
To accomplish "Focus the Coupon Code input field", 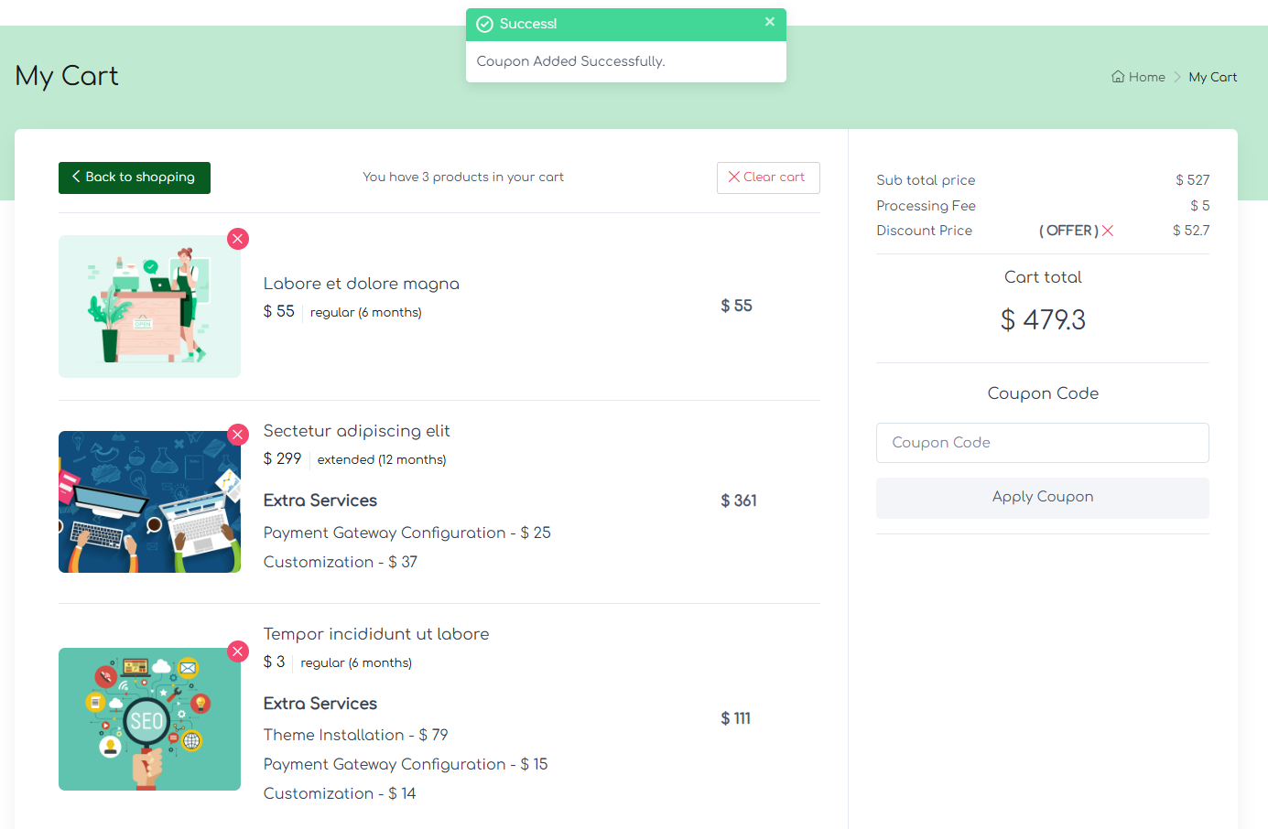I will (x=1042, y=443).
